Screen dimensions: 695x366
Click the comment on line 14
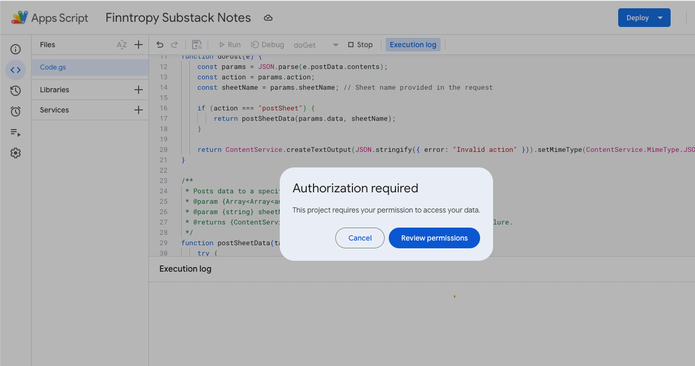point(418,87)
